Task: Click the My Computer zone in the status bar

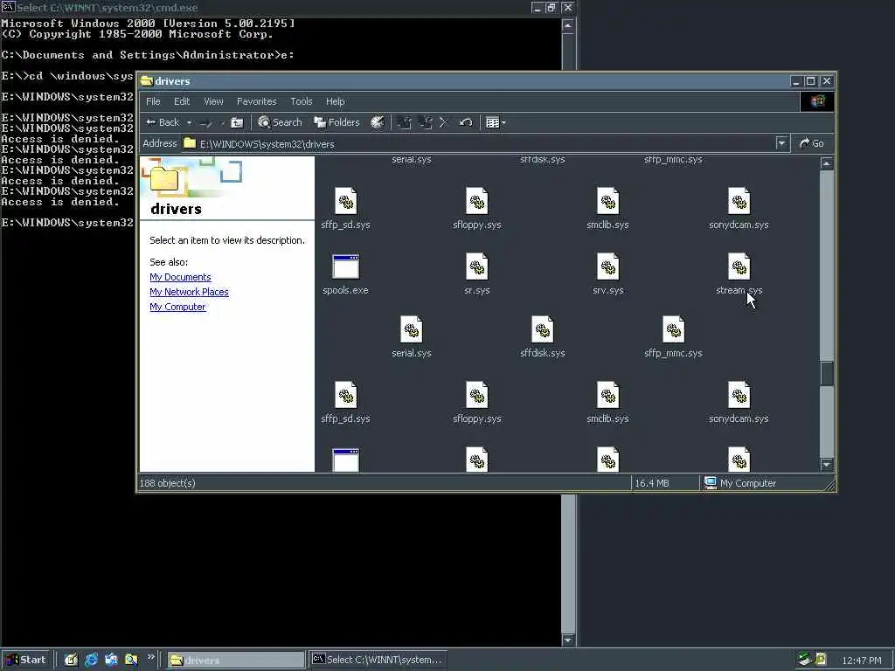Action: tap(739, 483)
